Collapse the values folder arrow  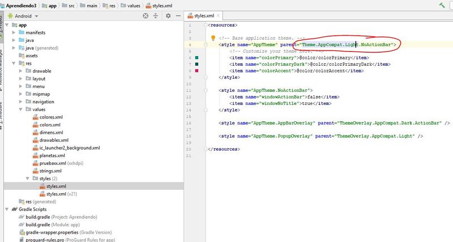click(20, 109)
